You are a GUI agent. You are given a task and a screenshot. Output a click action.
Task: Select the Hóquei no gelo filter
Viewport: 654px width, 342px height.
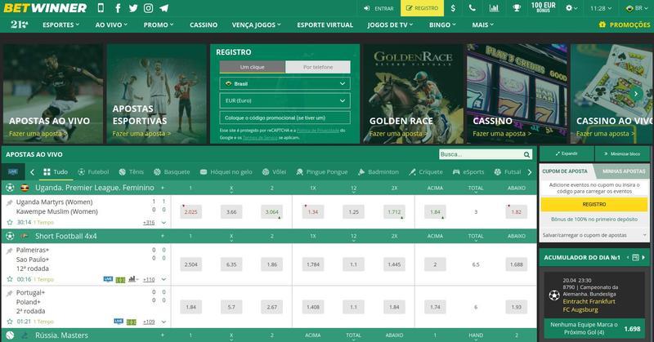click(226, 172)
